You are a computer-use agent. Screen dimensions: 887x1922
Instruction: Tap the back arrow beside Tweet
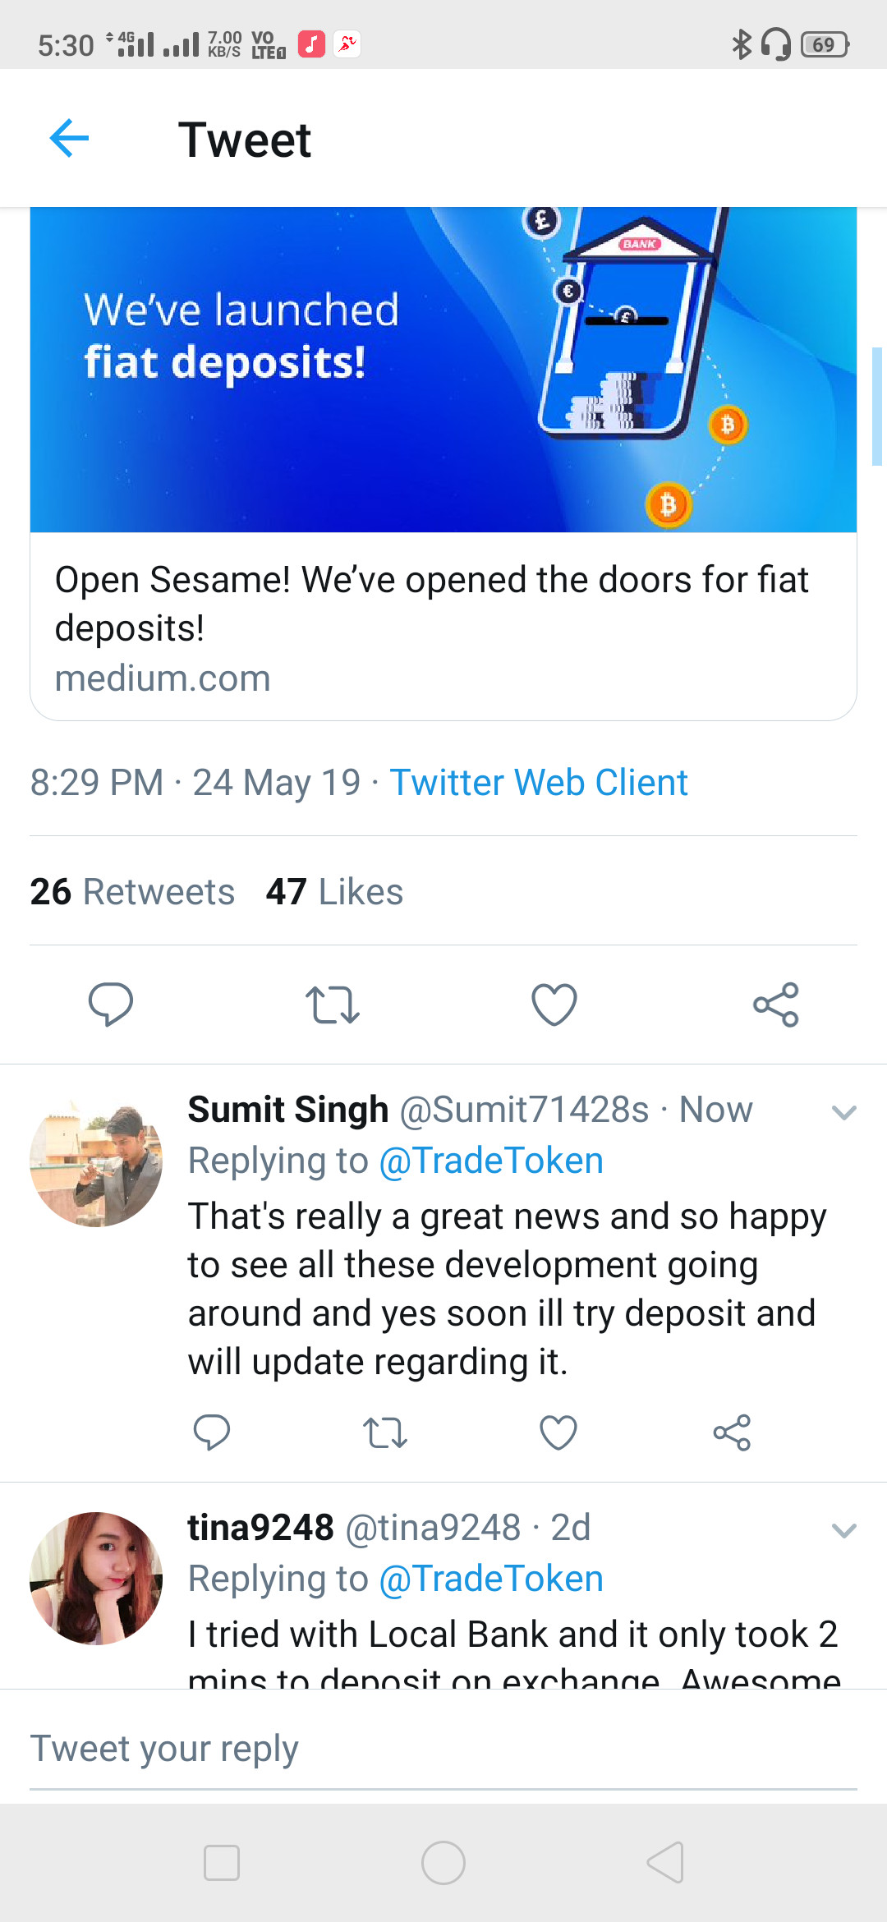click(69, 138)
